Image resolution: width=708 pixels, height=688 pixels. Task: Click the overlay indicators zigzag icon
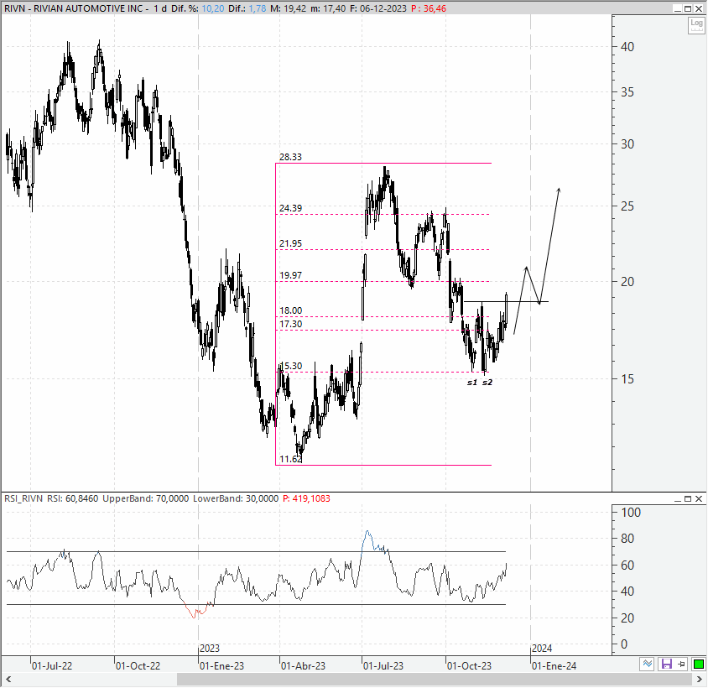pyautogui.click(x=647, y=664)
